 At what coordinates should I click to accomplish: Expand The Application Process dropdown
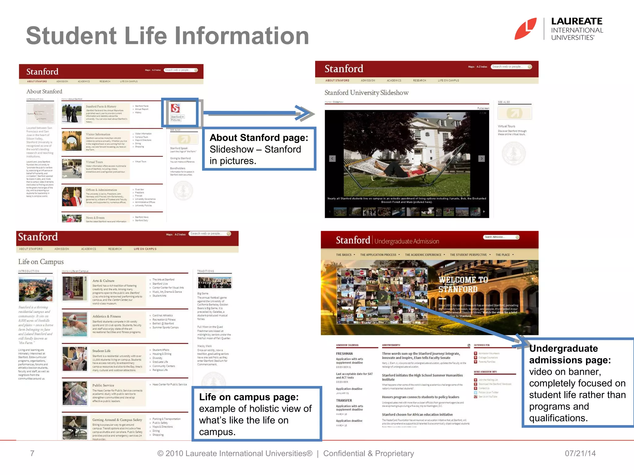[x=380, y=255]
